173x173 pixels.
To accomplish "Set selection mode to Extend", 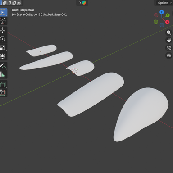I will click(x=5, y=3).
